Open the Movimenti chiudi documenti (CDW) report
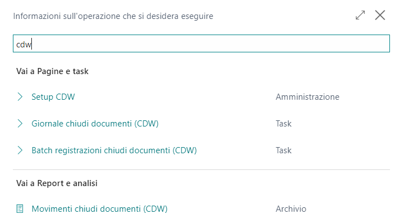The width and height of the screenshot is (395, 224). pos(100,209)
